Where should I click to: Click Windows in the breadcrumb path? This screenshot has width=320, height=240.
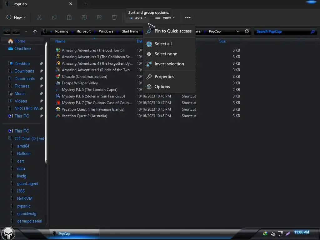106,31
